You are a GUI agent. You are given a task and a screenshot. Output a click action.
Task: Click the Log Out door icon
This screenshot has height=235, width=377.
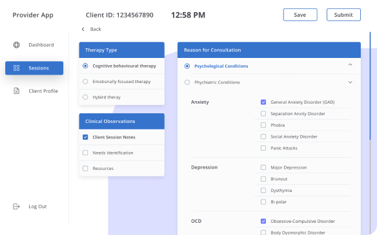(16, 207)
